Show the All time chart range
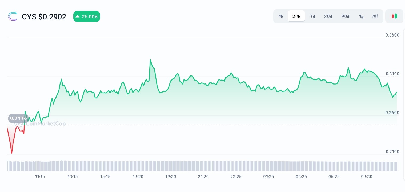This screenshot has height=192, width=405. 375,16
